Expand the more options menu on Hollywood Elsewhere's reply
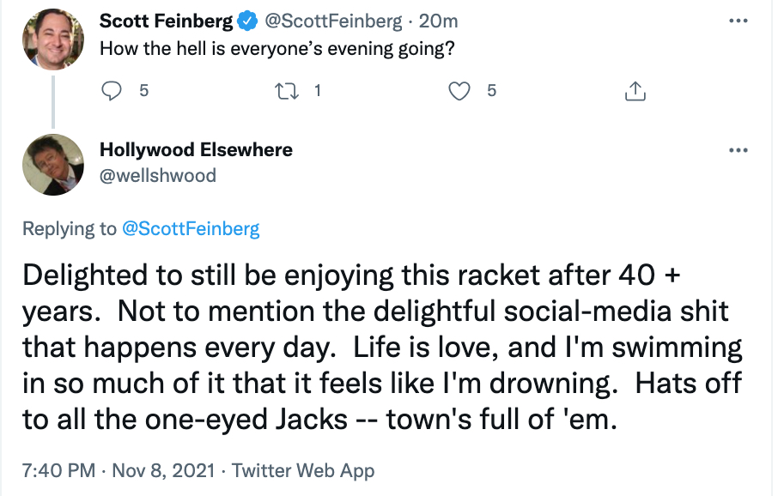The width and height of the screenshot is (778, 496). [738, 150]
